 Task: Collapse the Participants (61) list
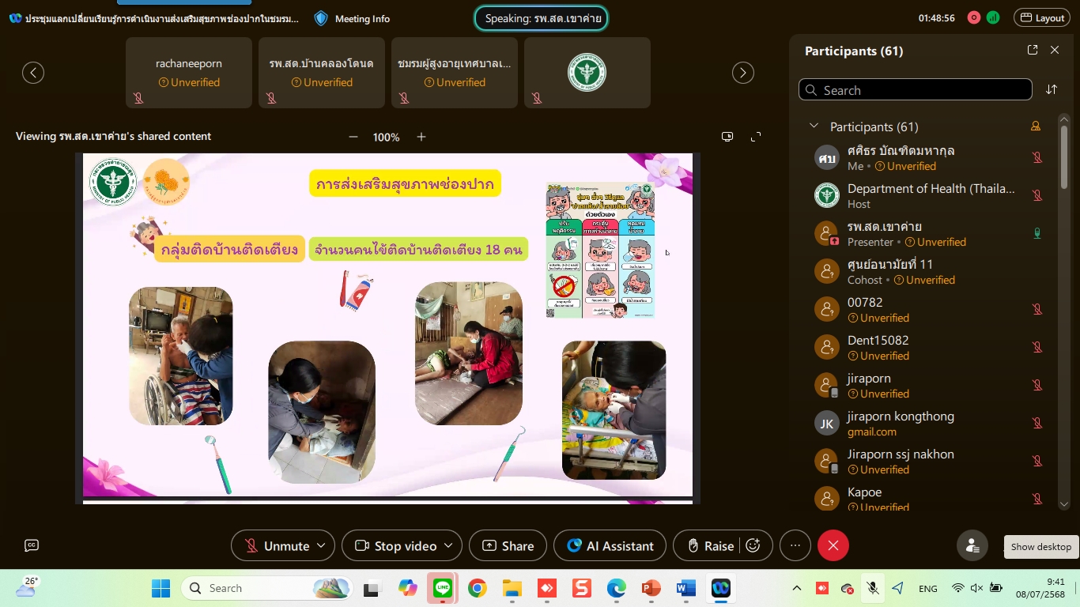(x=814, y=126)
